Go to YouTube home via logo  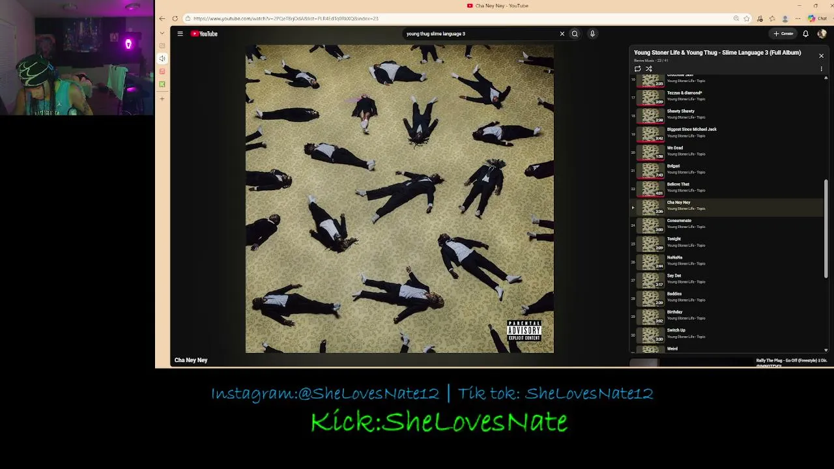pyautogui.click(x=204, y=34)
